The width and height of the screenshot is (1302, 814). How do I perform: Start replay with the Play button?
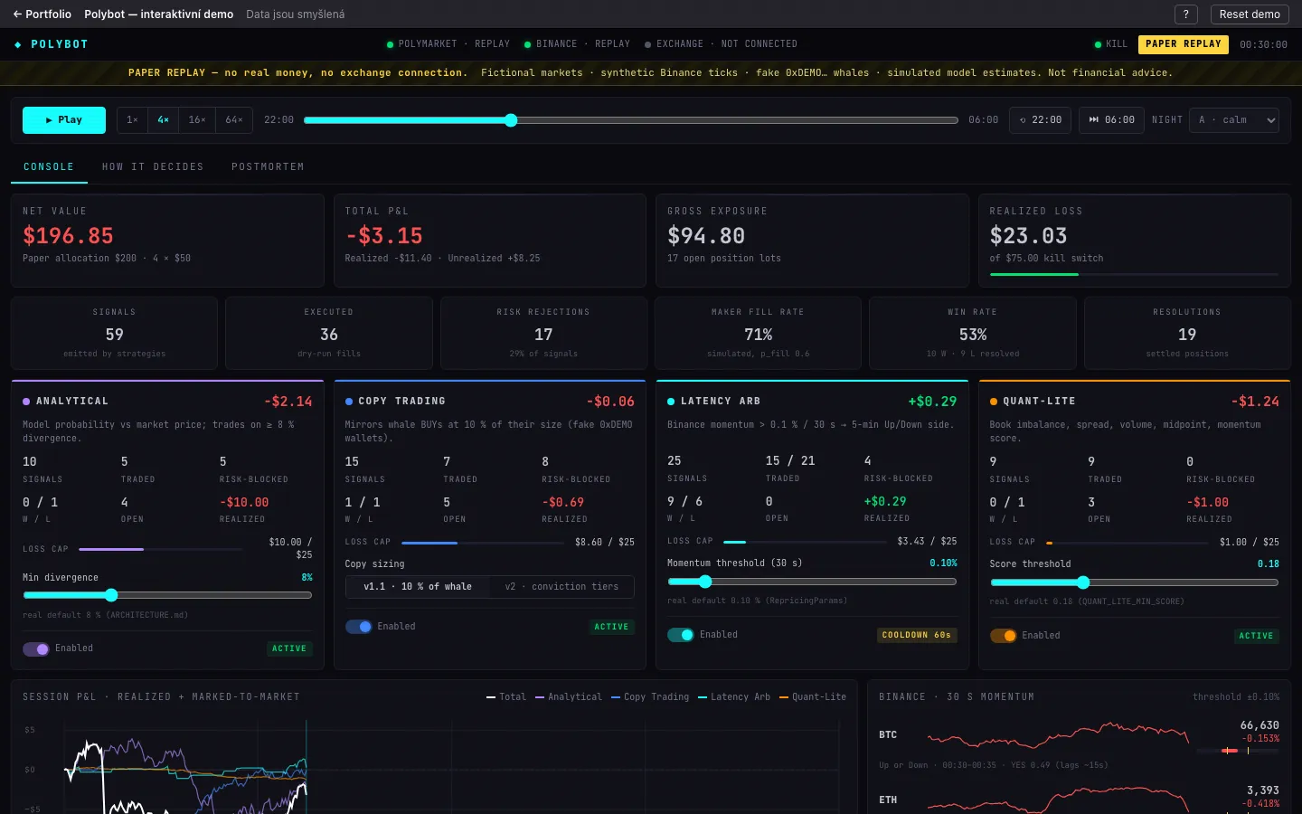pos(64,119)
